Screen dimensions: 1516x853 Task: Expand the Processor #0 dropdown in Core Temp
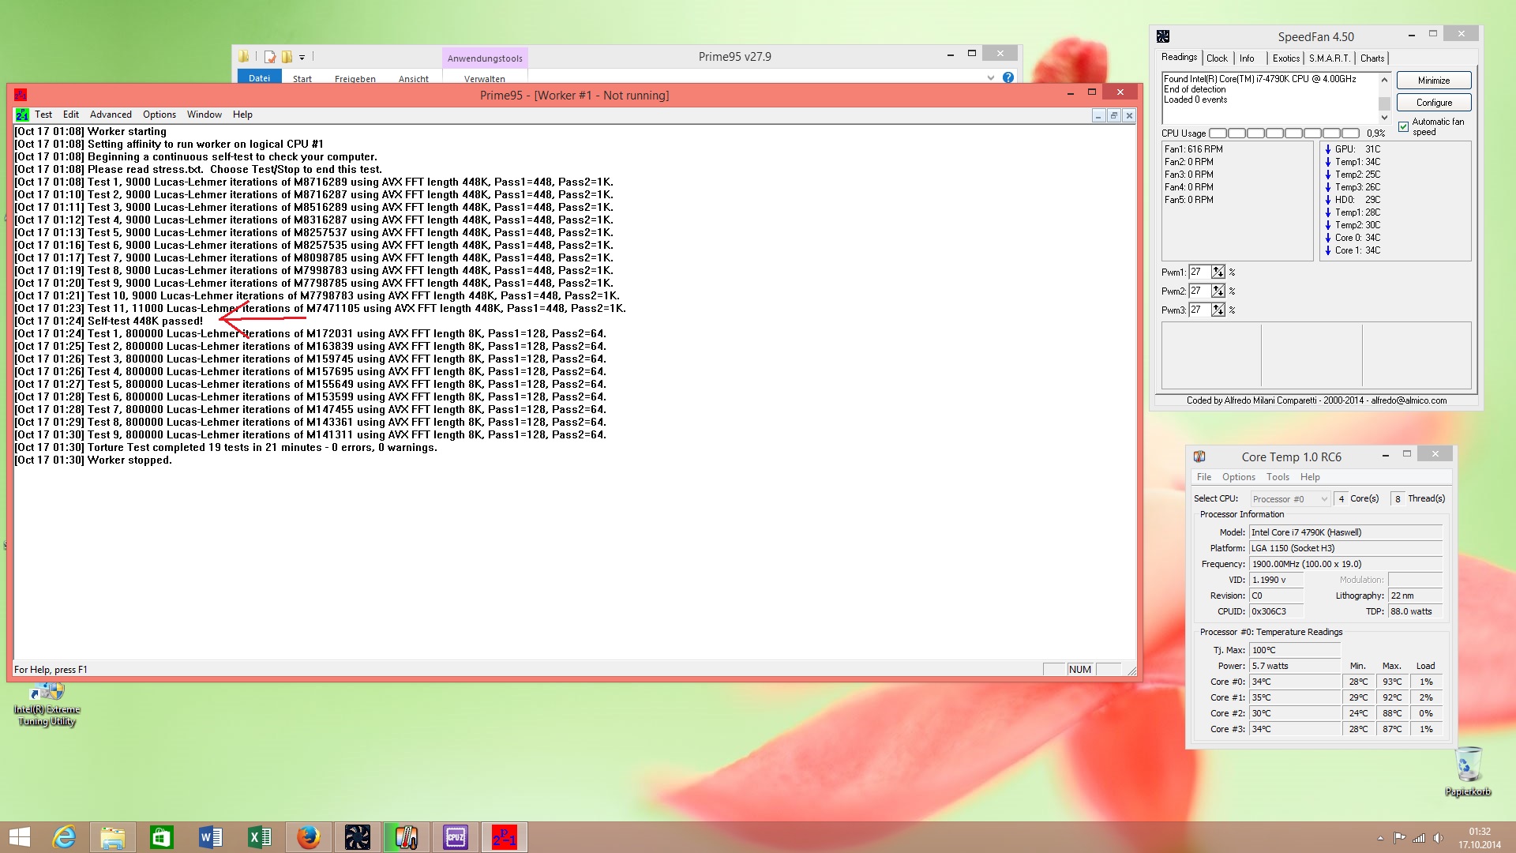(x=1323, y=499)
